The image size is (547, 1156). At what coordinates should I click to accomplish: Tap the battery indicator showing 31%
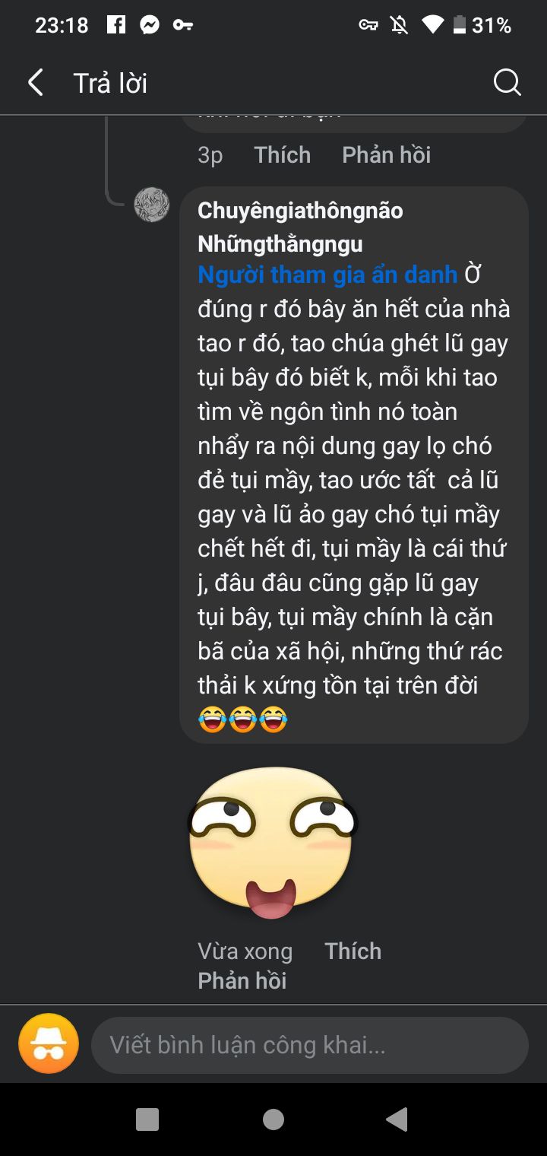click(482, 25)
